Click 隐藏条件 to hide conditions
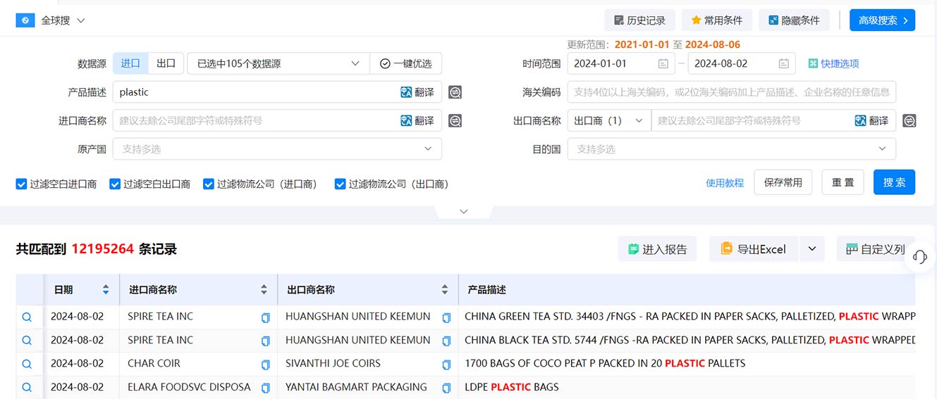This screenshot has height=399, width=937. pyautogui.click(x=794, y=20)
